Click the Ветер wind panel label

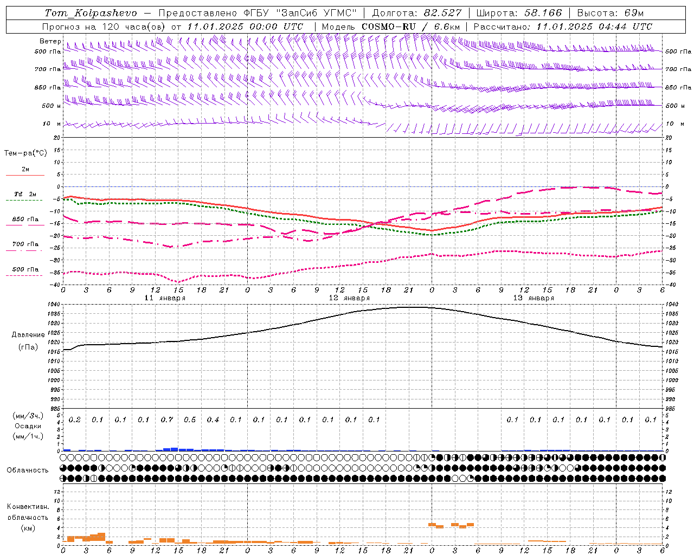coord(50,41)
